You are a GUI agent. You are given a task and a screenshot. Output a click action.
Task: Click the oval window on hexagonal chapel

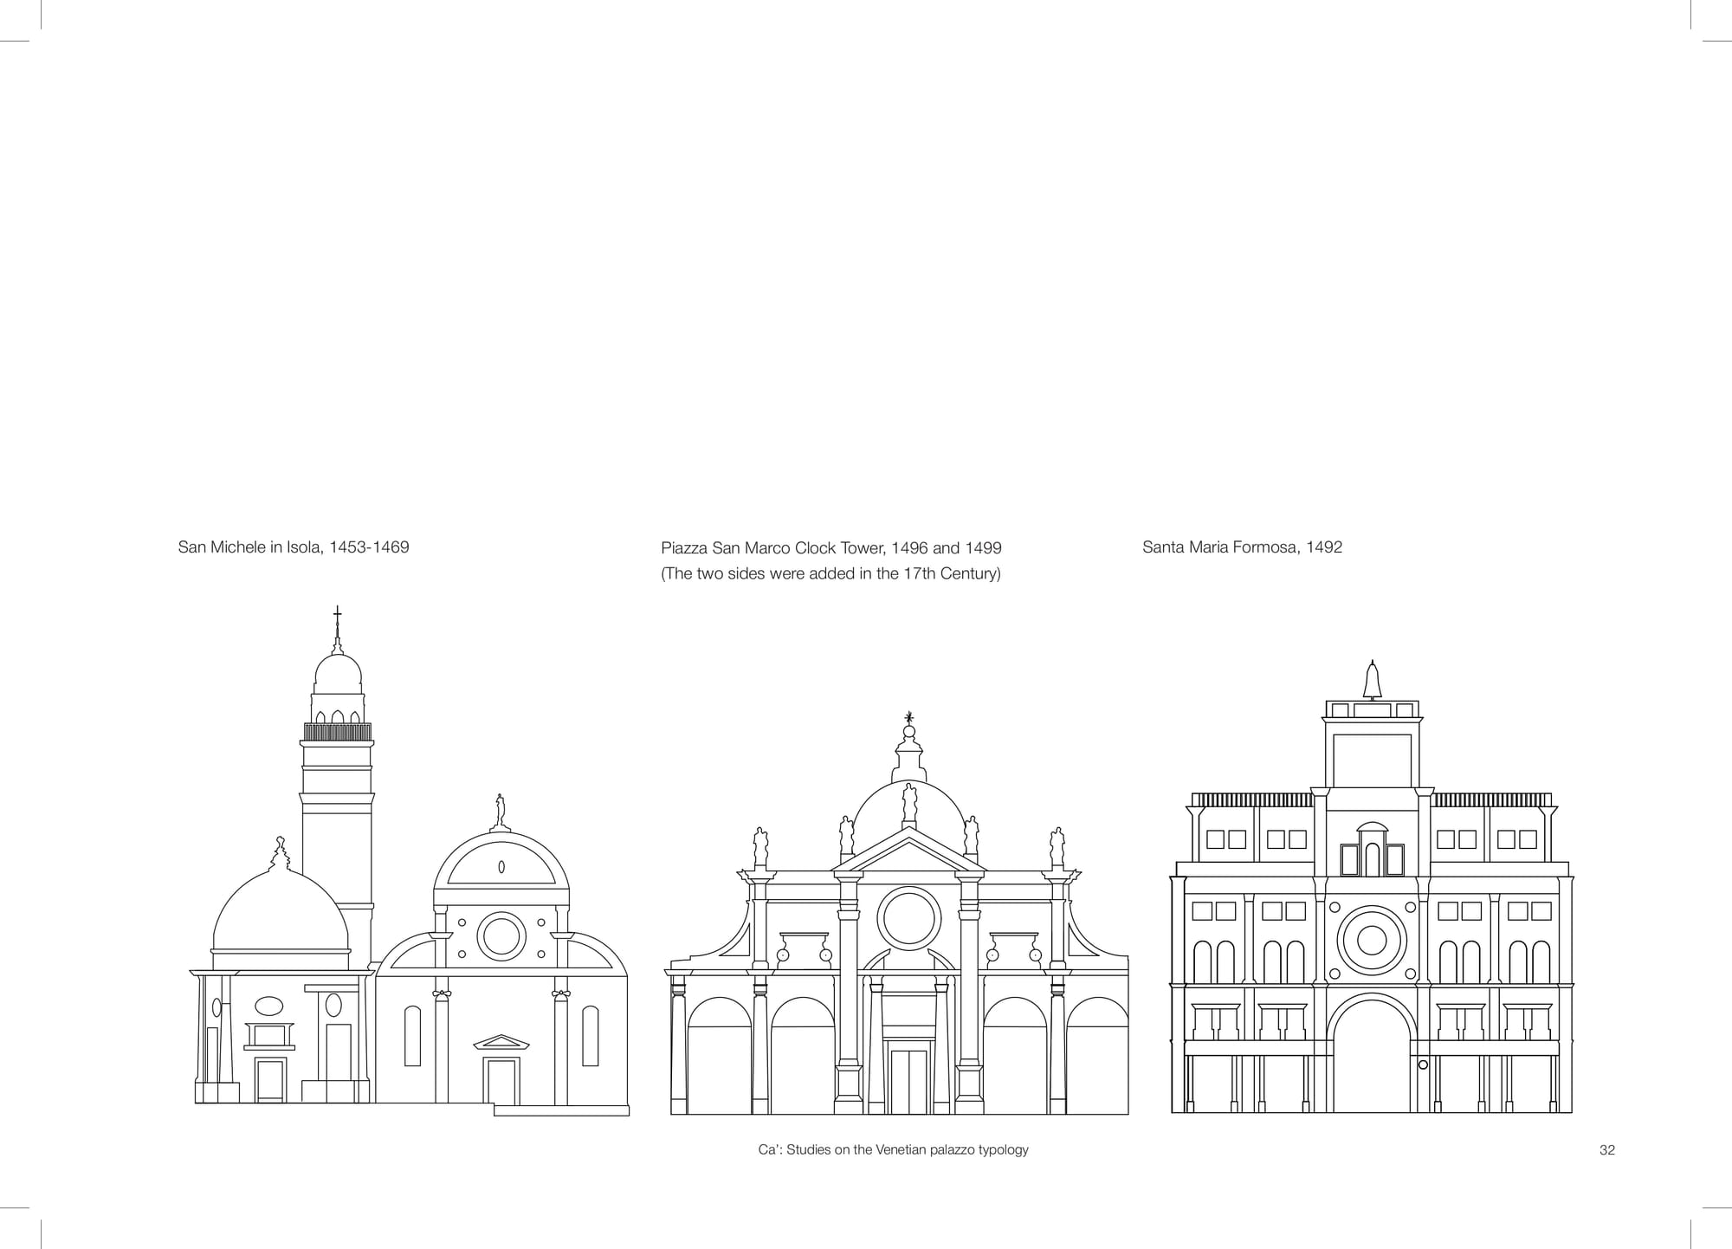point(269,1006)
